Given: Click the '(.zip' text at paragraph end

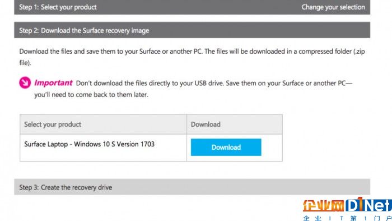Looking at the screenshot, I should pyautogui.click(x=359, y=52).
